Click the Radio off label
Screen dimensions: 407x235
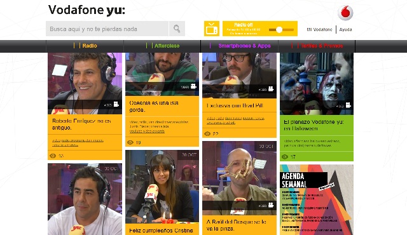click(243, 25)
